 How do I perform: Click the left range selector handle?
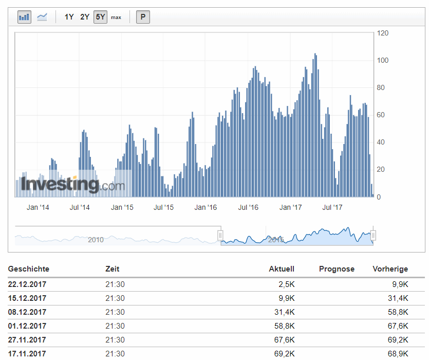[x=220, y=235]
